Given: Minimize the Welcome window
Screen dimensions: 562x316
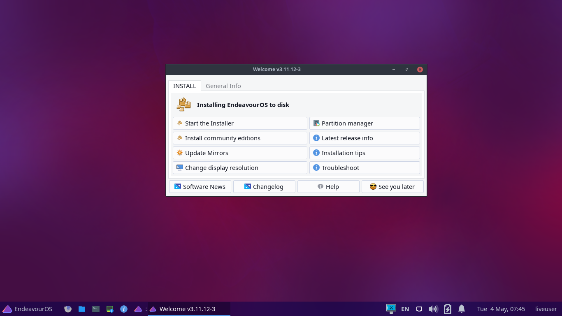Looking at the screenshot, I should pos(394,70).
